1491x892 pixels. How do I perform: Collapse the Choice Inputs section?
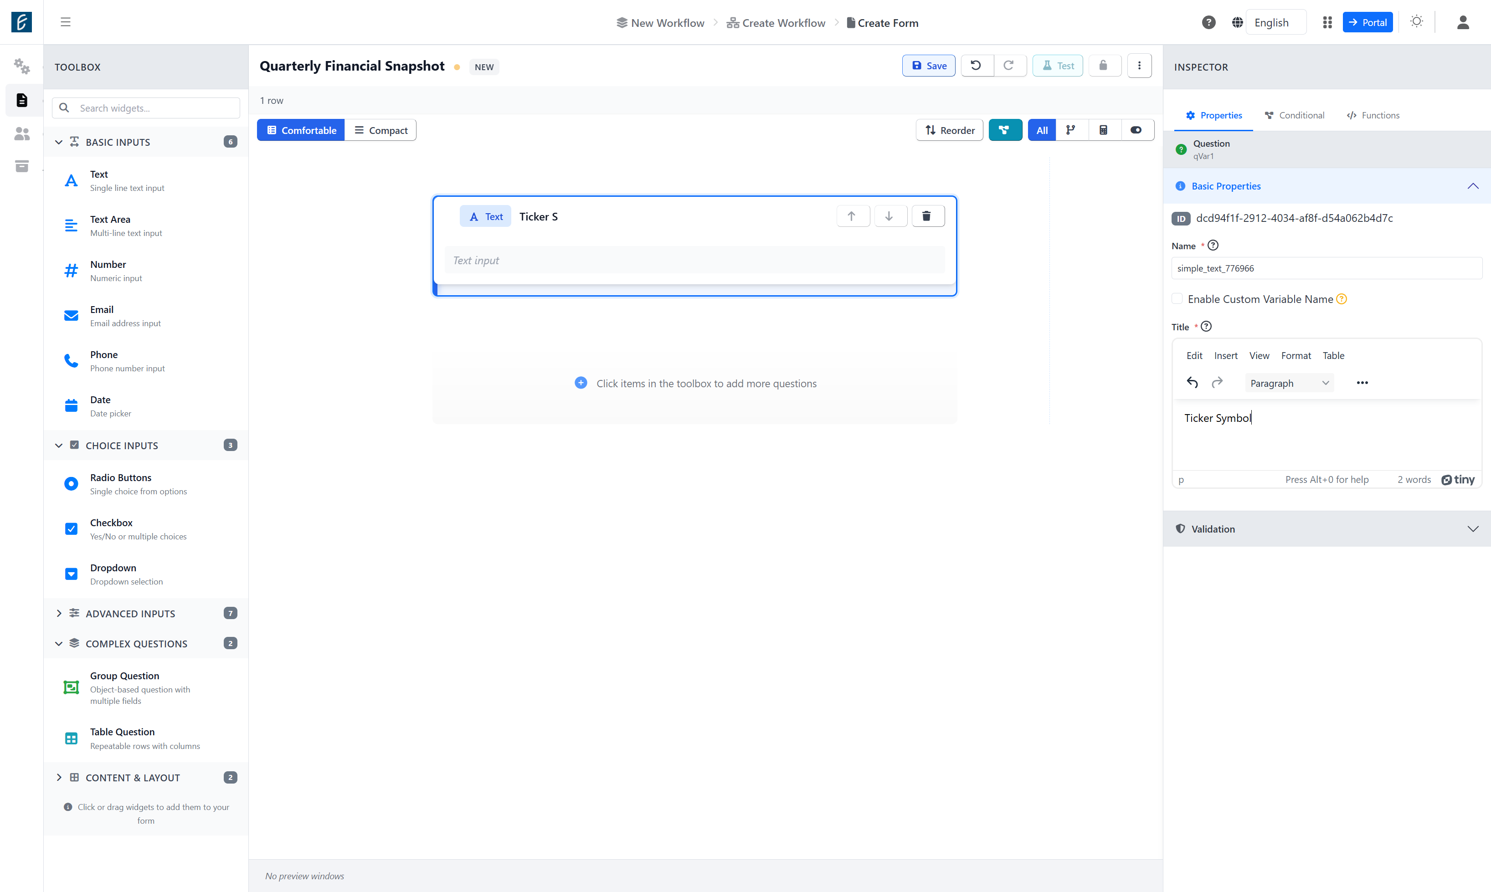[x=146, y=446]
